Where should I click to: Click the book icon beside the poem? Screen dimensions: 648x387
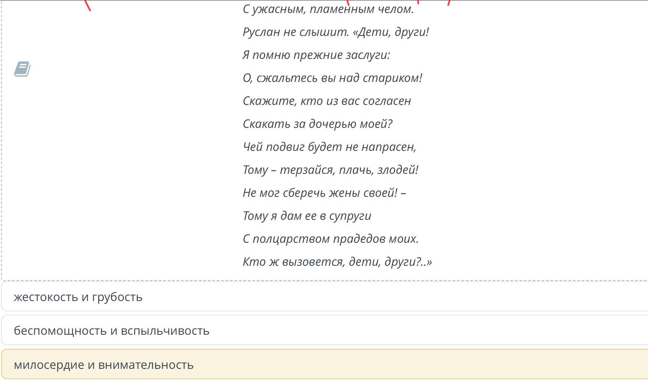(22, 69)
